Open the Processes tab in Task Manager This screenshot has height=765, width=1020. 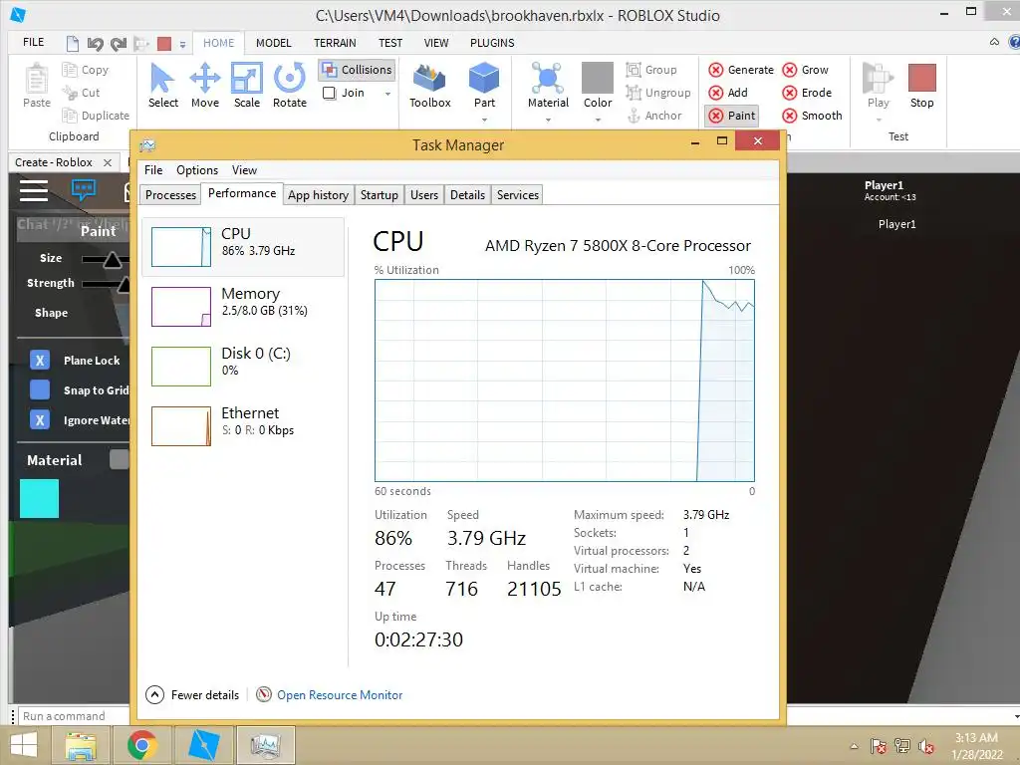coord(170,195)
